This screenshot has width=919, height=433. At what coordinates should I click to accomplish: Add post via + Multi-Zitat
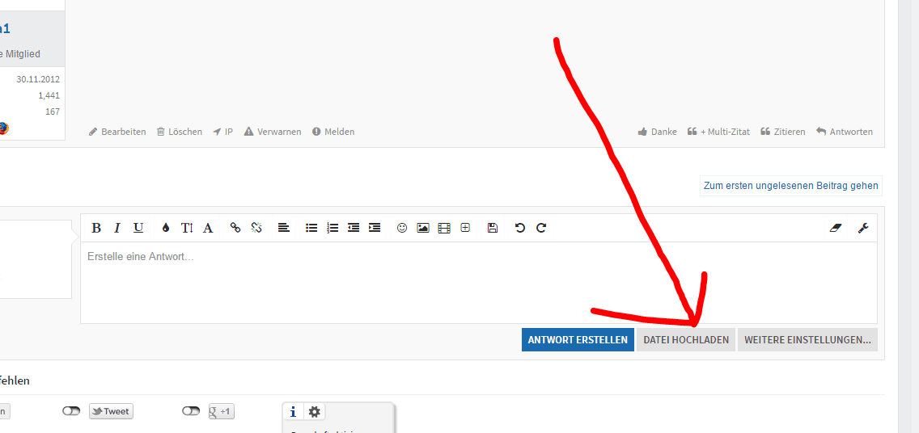pyautogui.click(x=718, y=132)
